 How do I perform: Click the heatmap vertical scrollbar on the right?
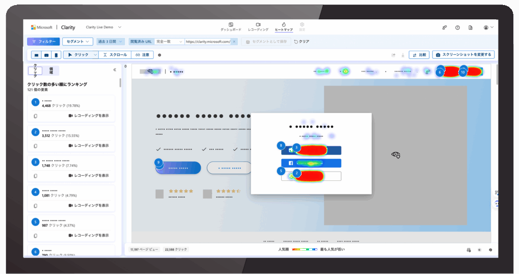pos(497,75)
